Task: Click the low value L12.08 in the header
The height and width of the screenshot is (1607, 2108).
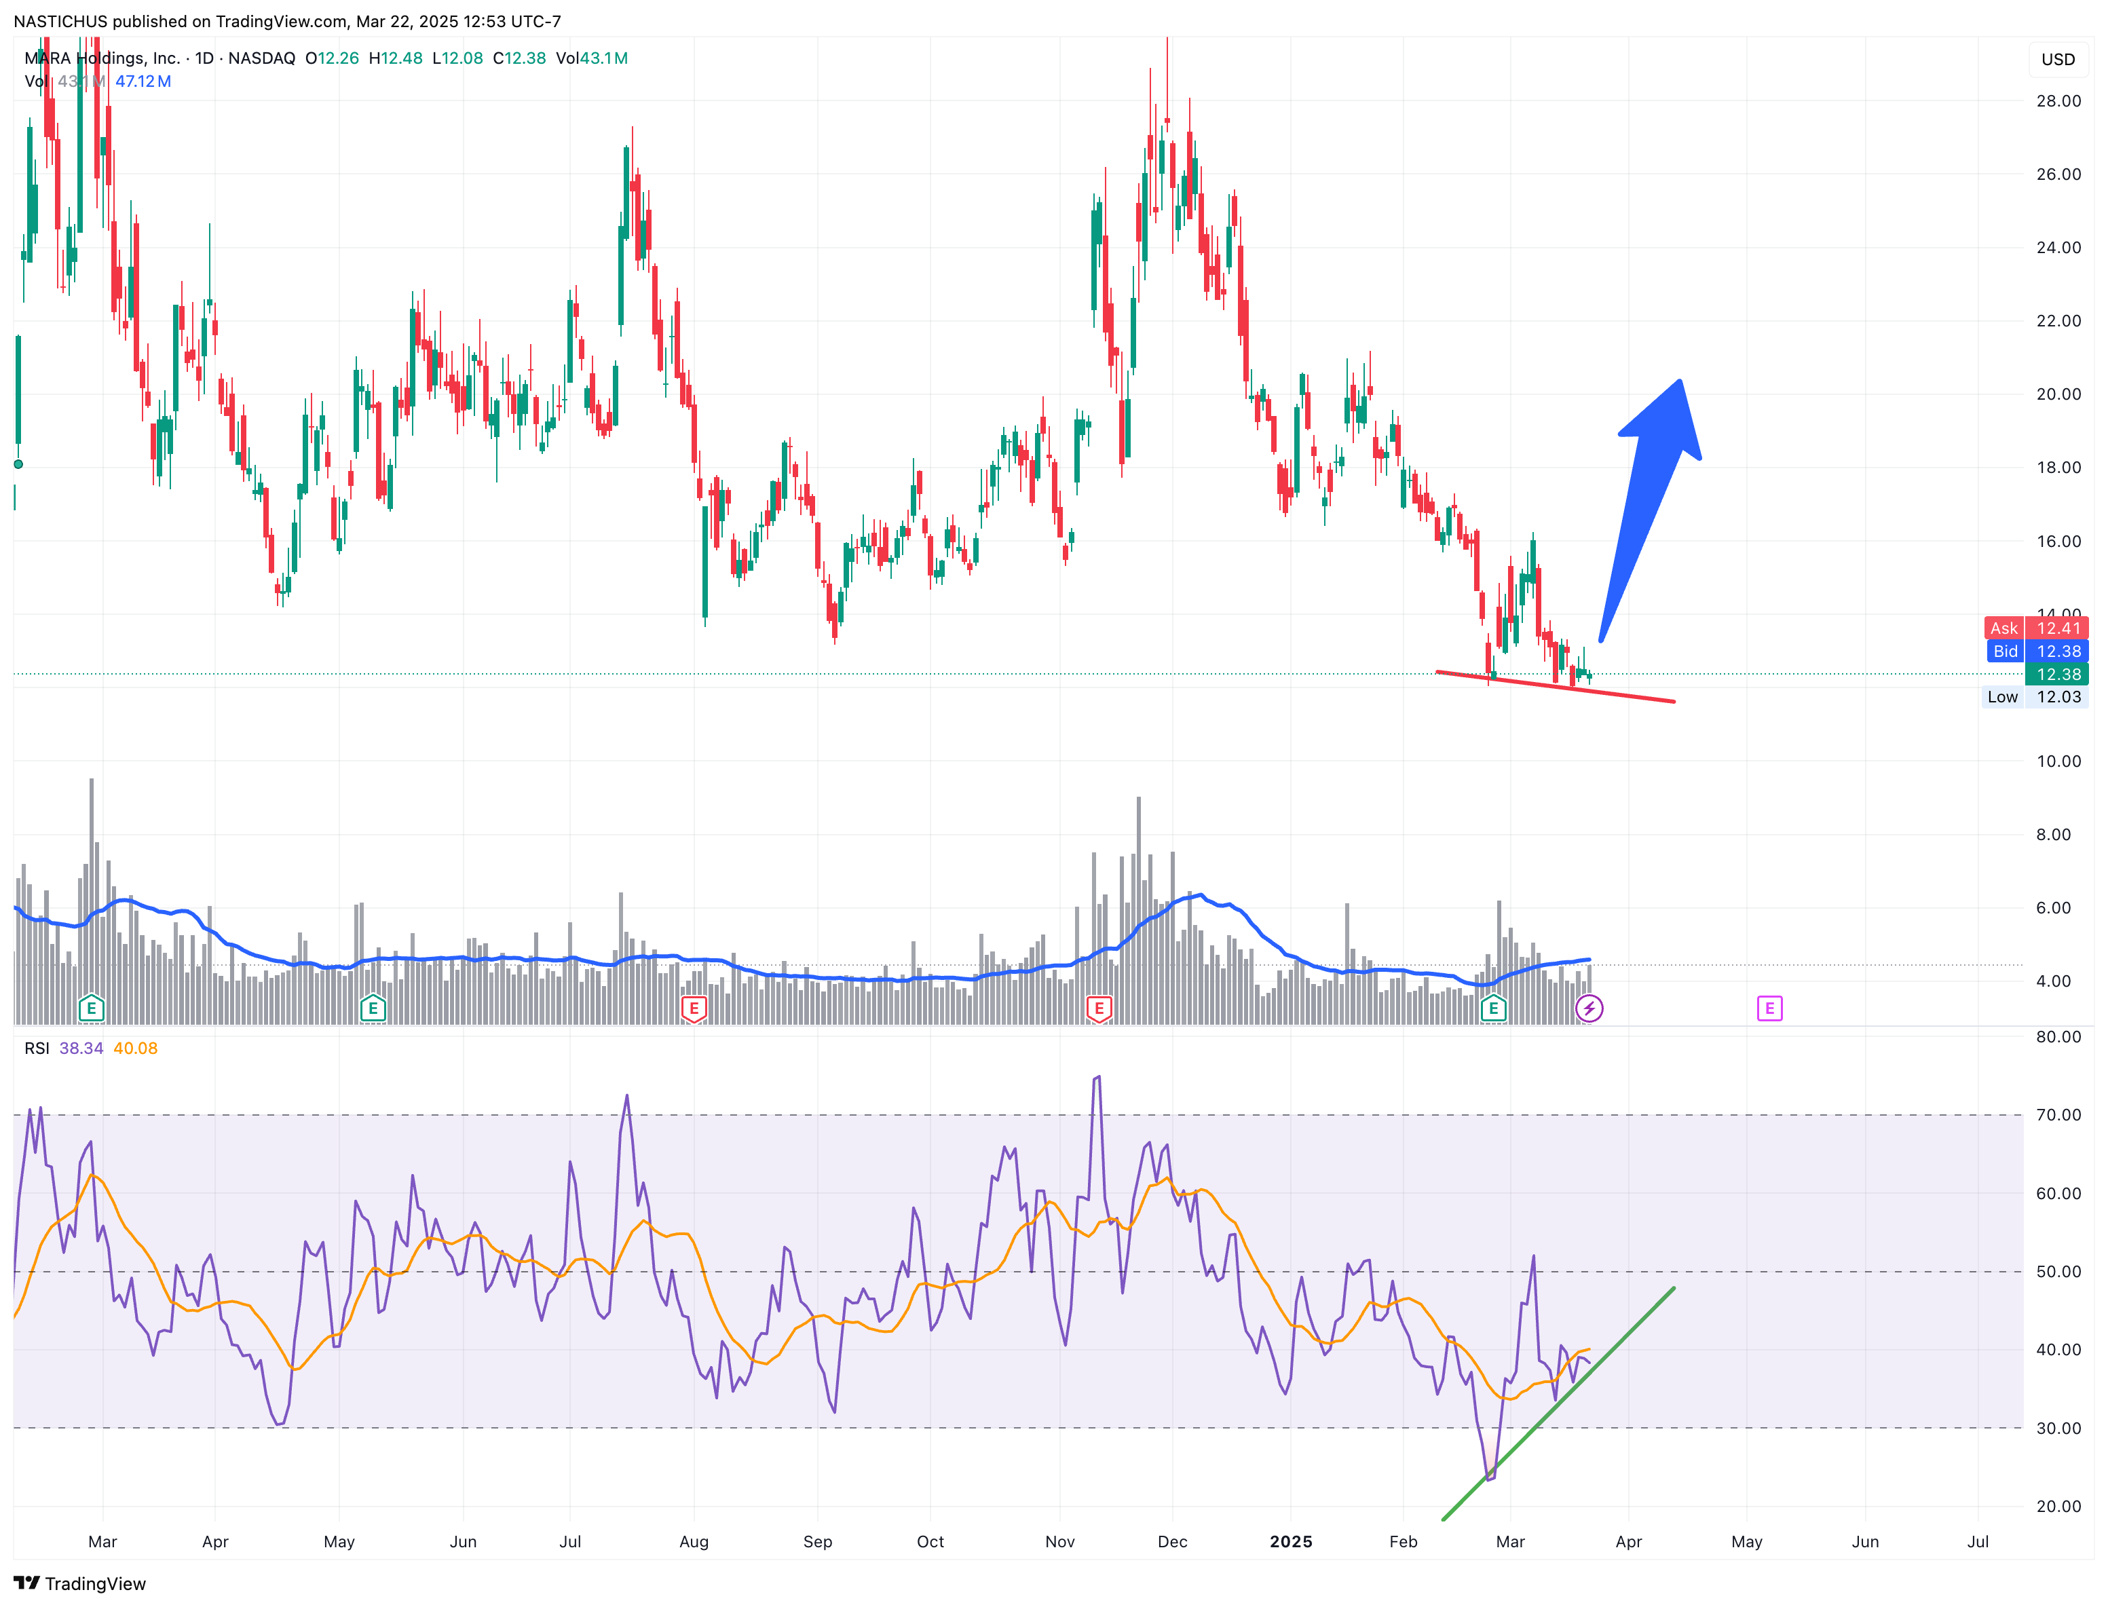Action: 458,58
